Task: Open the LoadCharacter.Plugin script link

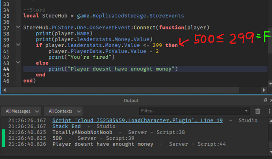Action: tap(138, 120)
